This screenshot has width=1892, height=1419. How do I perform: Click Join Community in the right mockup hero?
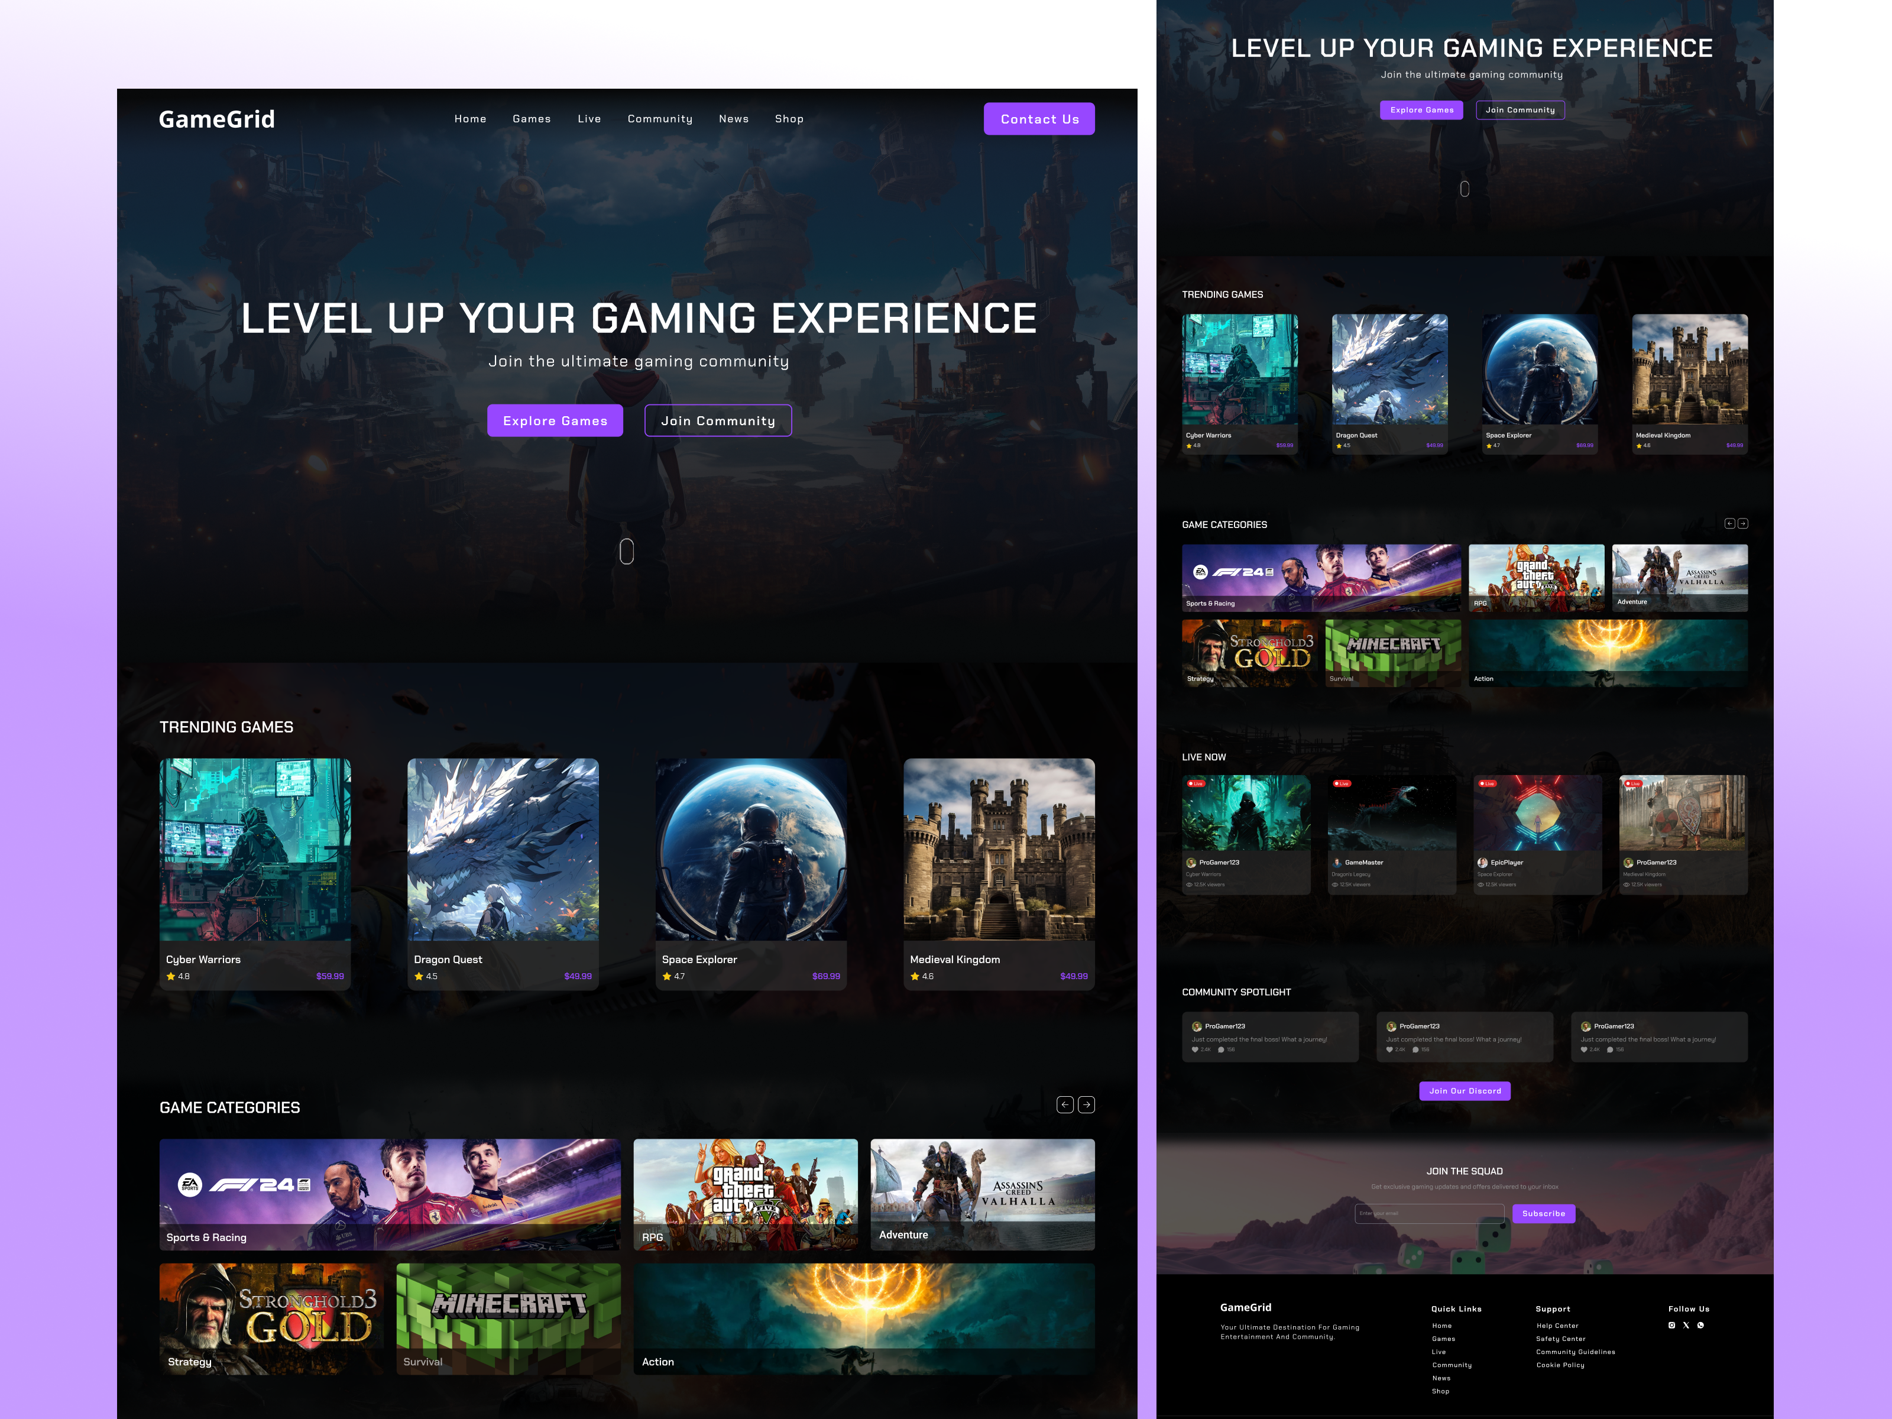click(1520, 109)
